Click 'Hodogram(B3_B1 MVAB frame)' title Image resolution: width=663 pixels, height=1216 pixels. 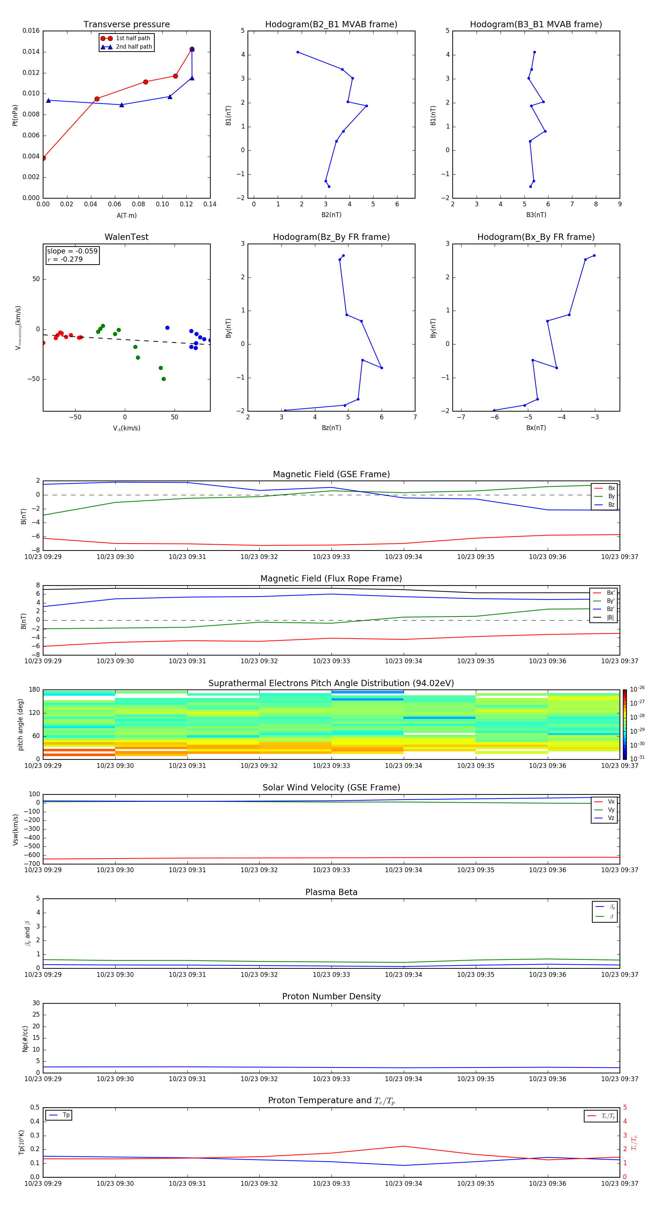pyautogui.click(x=536, y=25)
